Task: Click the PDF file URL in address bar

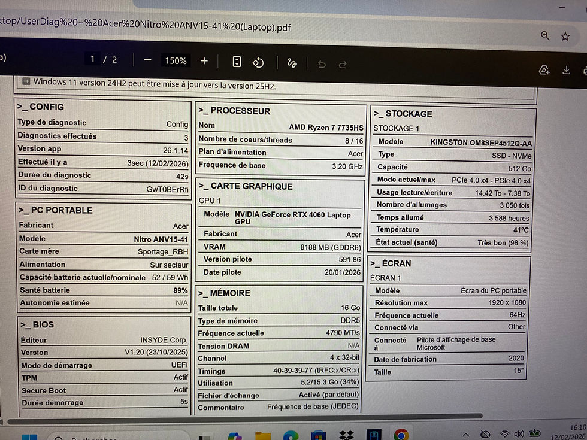Action: (145, 25)
